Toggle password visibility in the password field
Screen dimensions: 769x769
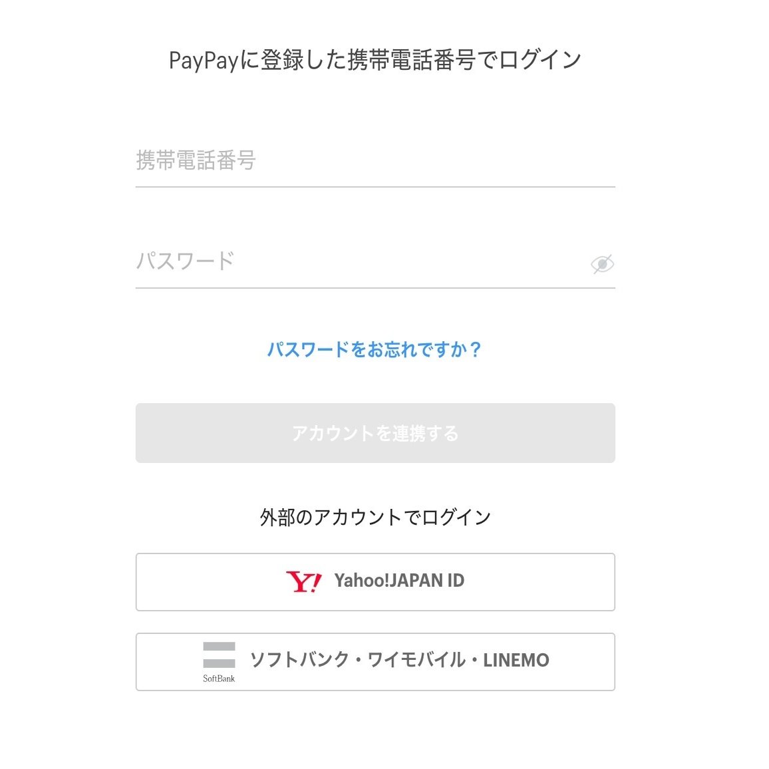602,263
